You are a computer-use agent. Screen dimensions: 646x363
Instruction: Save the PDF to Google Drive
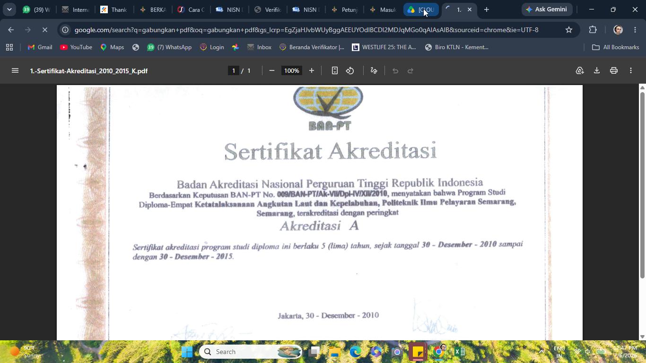pos(580,70)
